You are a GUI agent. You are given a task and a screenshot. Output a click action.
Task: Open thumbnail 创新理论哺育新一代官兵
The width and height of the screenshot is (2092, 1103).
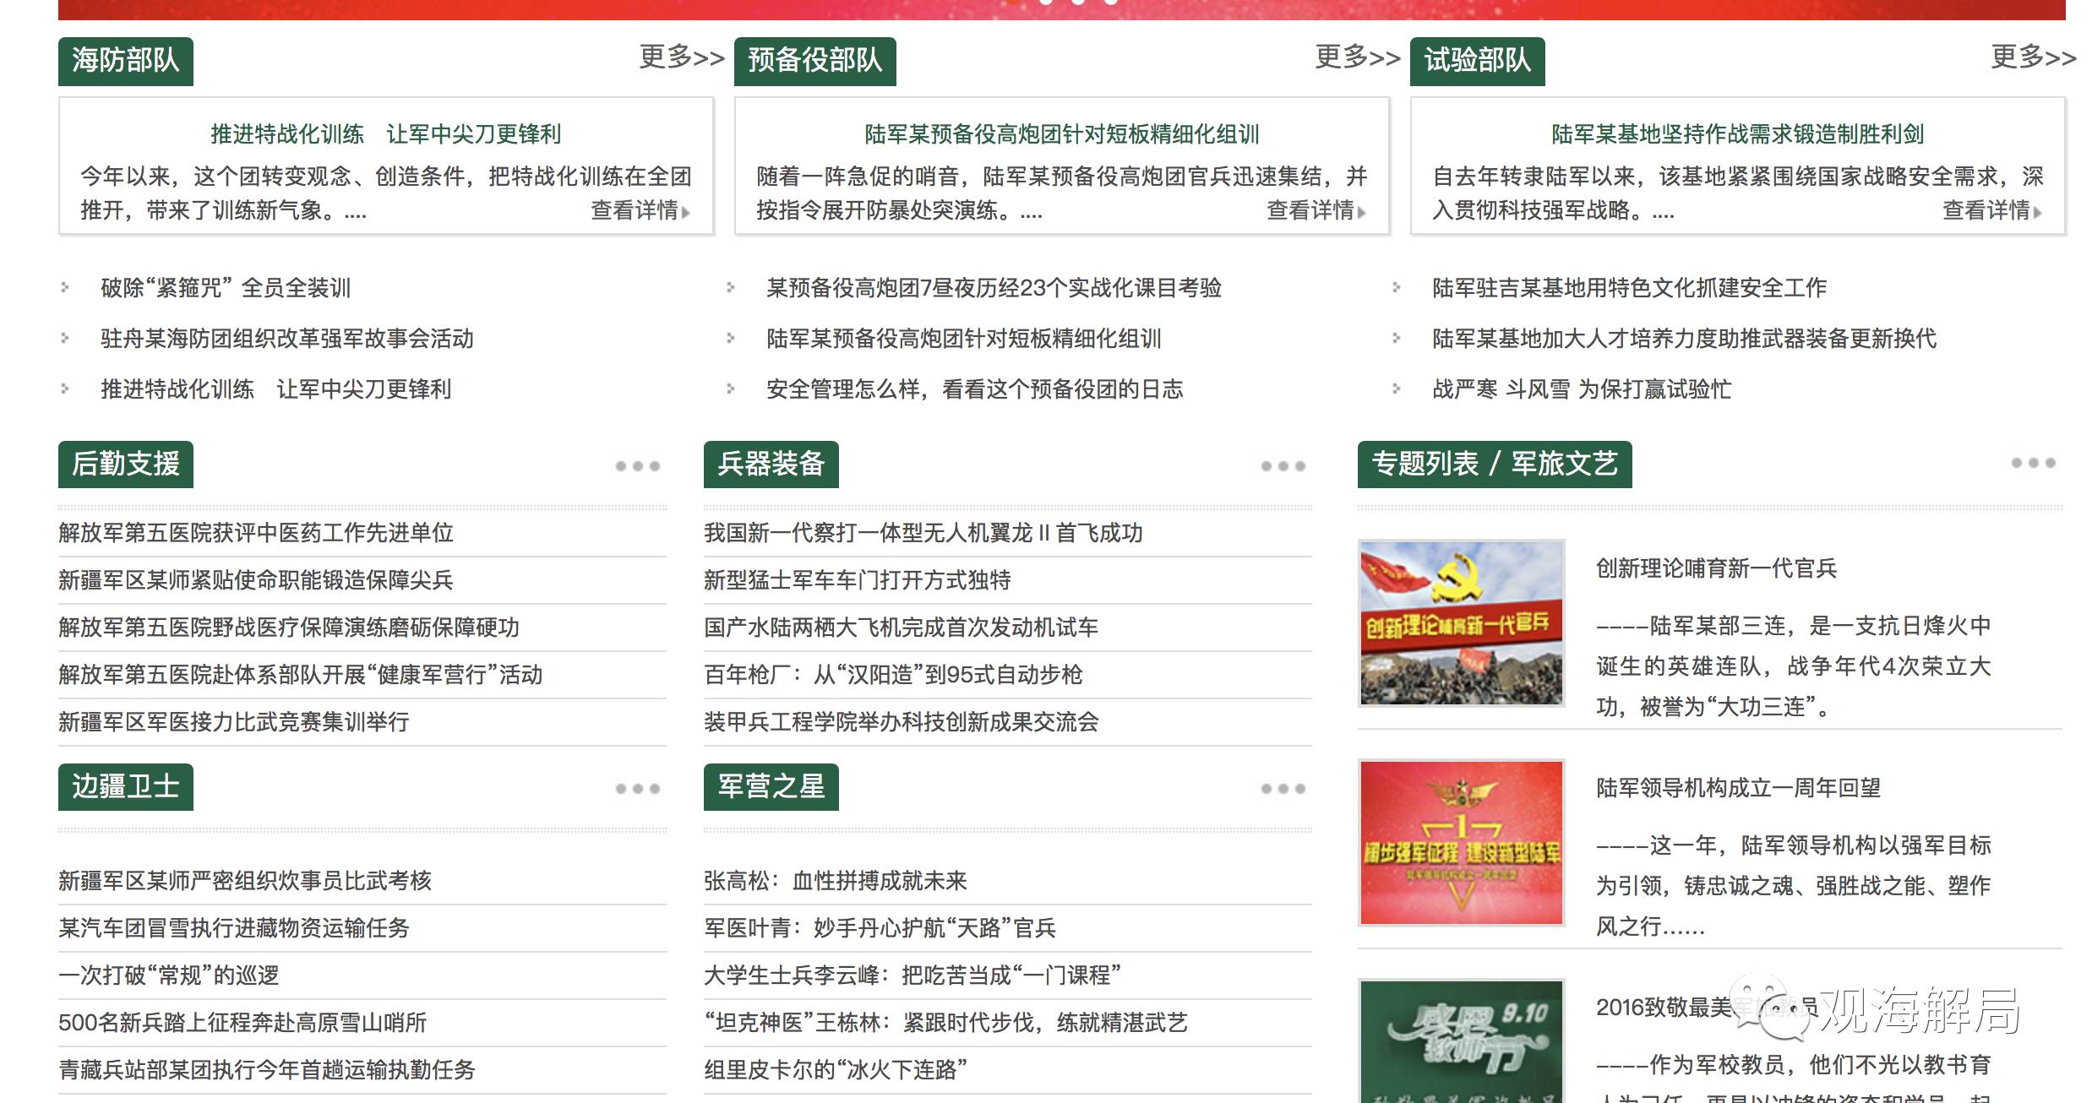(1461, 623)
